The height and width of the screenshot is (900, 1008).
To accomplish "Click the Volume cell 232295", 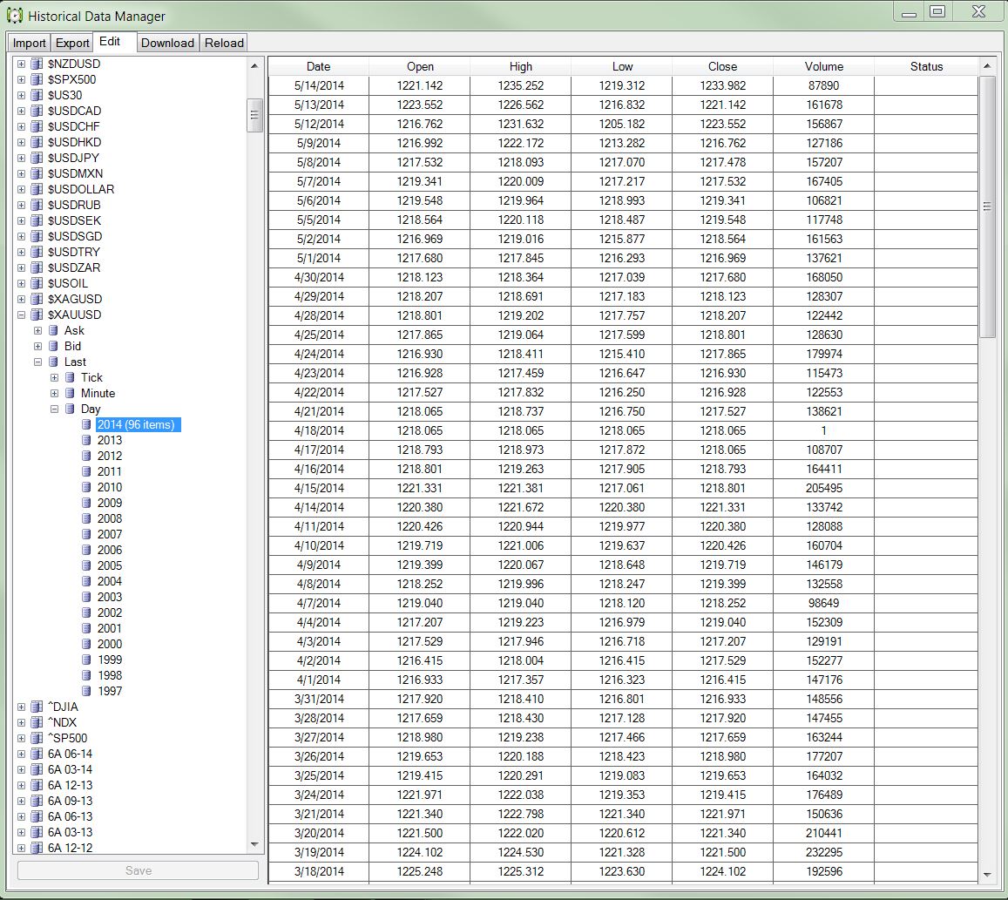I will pos(823,852).
